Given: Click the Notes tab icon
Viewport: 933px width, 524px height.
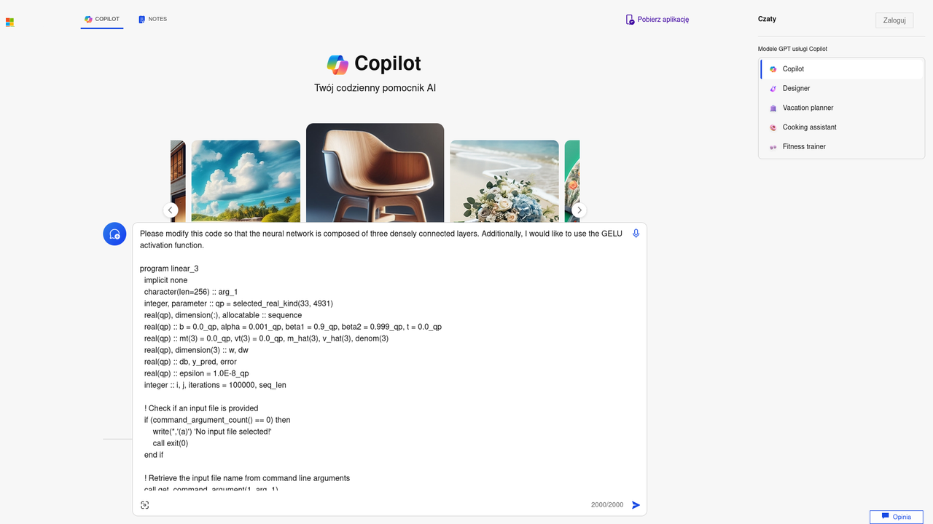Looking at the screenshot, I should [x=141, y=19].
